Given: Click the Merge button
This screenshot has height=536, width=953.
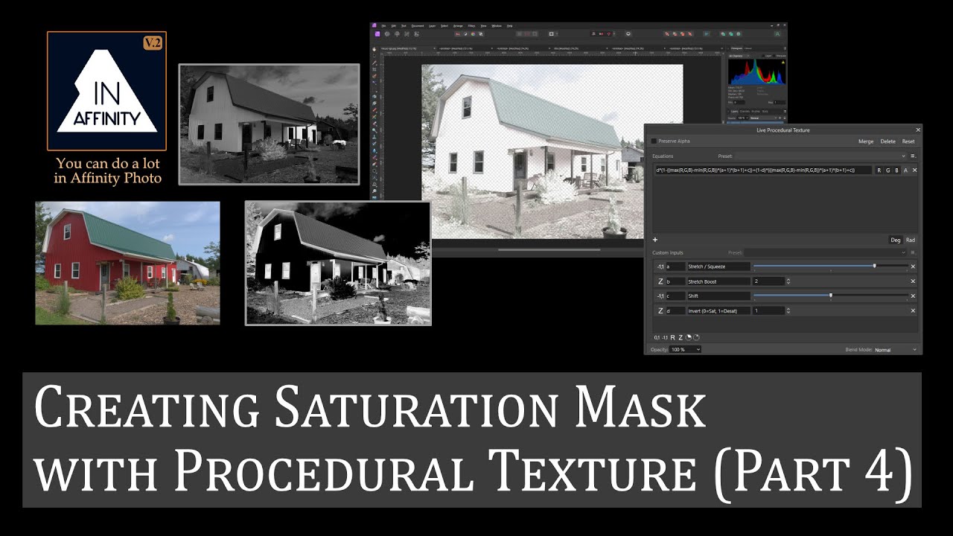Looking at the screenshot, I should click(866, 141).
